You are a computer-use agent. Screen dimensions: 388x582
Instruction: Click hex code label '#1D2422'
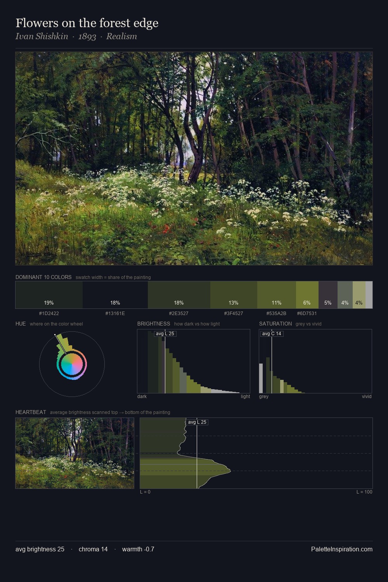(49, 314)
